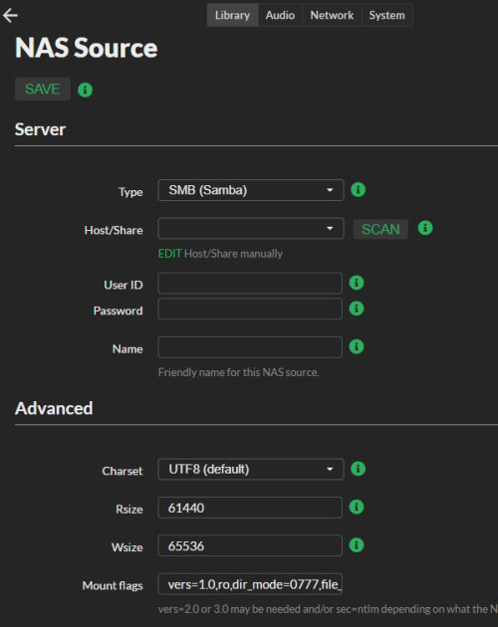
Task: Show Charset info icon
Action: [x=358, y=469]
